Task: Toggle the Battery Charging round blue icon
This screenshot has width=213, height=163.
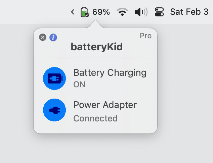Action: (54, 78)
